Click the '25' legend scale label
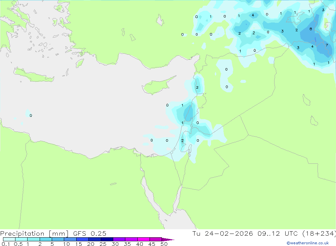 tap(103, 244)
